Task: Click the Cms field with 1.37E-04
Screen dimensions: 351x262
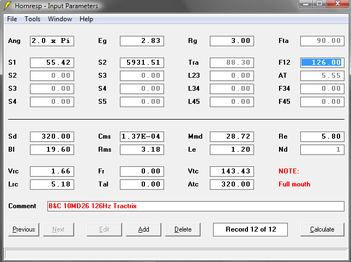Action: click(x=142, y=136)
